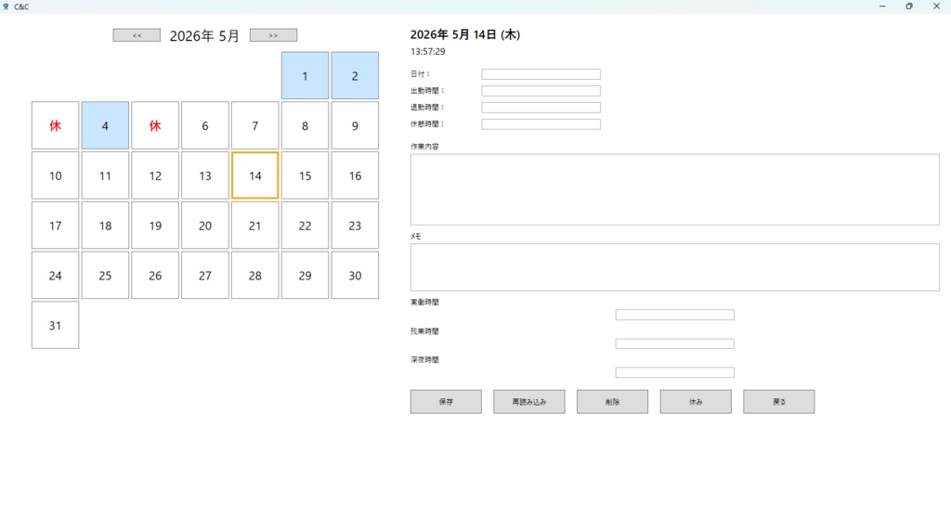
Task: Focus the 退勤時間 clock-out input field
Action: [x=541, y=108]
